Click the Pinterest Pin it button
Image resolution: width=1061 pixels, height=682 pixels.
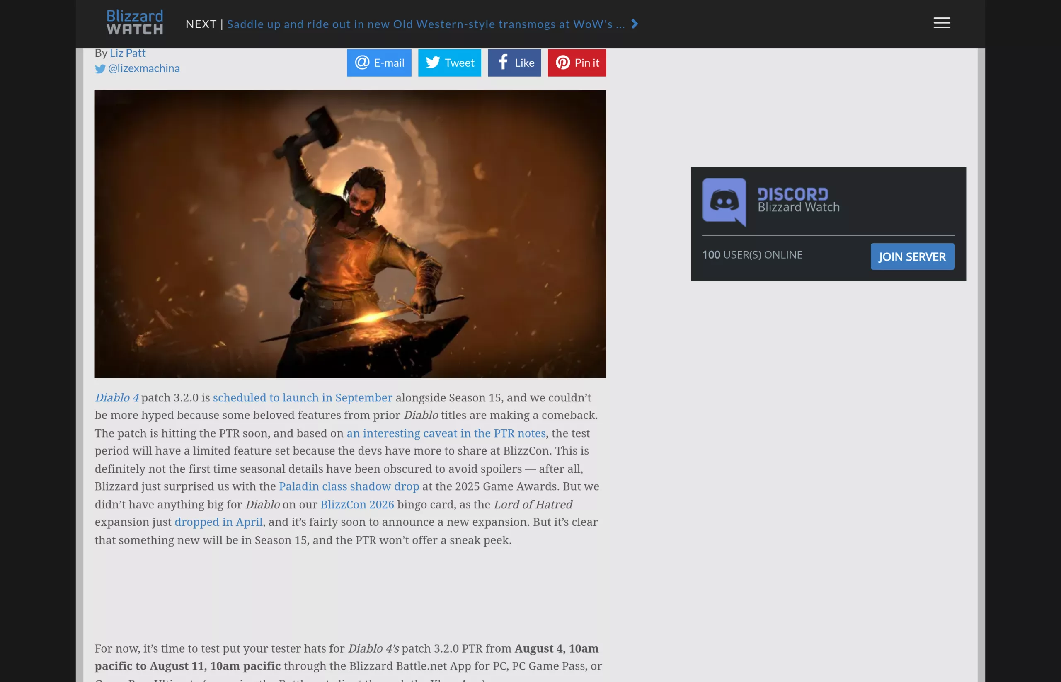click(x=577, y=63)
